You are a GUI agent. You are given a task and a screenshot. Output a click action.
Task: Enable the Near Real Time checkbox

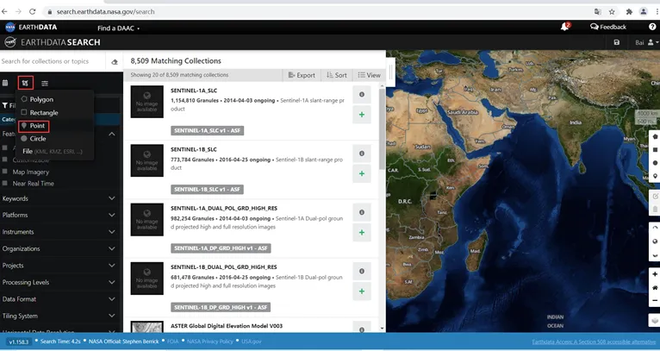pyautogui.click(x=5, y=184)
